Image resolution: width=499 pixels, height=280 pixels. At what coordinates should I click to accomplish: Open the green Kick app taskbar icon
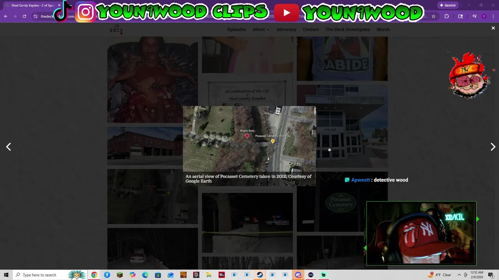[323, 275]
